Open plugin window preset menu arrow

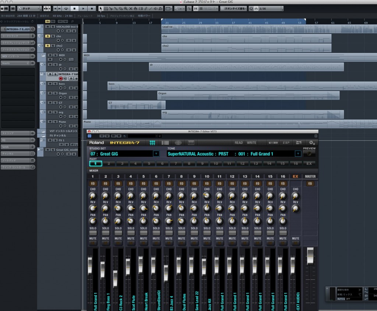316,136
